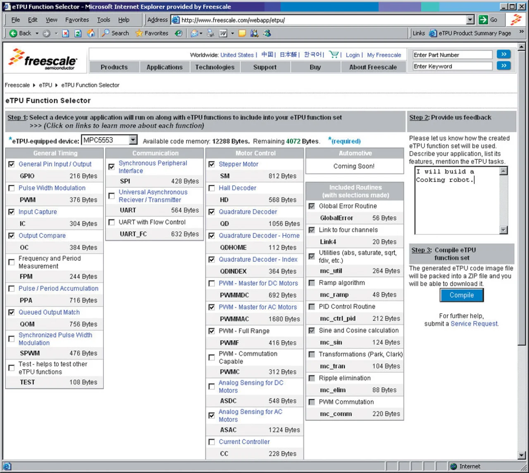Expand the address bar URL dropdown

tap(470, 20)
